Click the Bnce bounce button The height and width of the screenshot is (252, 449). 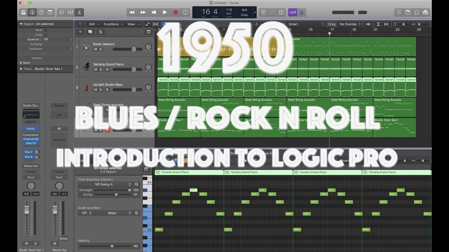click(63, 239)
